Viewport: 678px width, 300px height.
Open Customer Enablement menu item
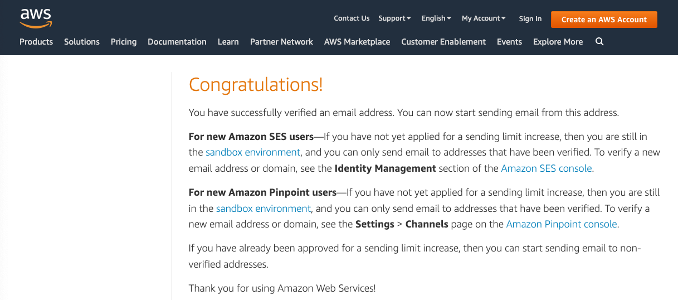(x=443, y=42)
